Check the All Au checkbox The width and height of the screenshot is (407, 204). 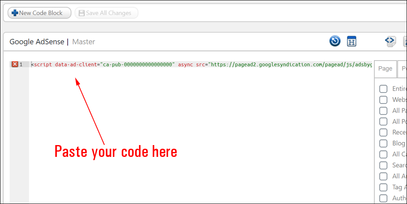[383, 176]
